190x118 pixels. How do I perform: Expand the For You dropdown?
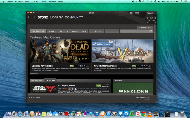click(98, 31)
